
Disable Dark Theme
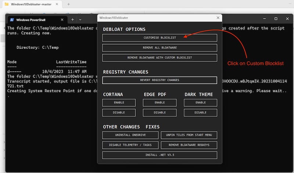(x=200, y=113)
